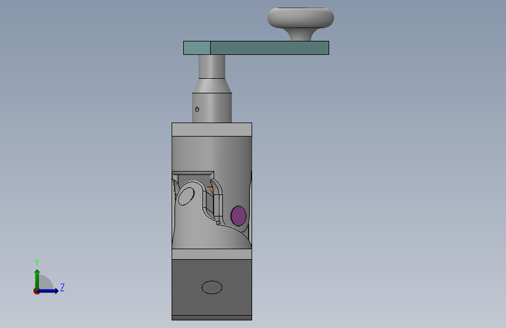The image size is (506, 328).
Task: Pick the small orange part inside mechanism
Action: [211, 190]
